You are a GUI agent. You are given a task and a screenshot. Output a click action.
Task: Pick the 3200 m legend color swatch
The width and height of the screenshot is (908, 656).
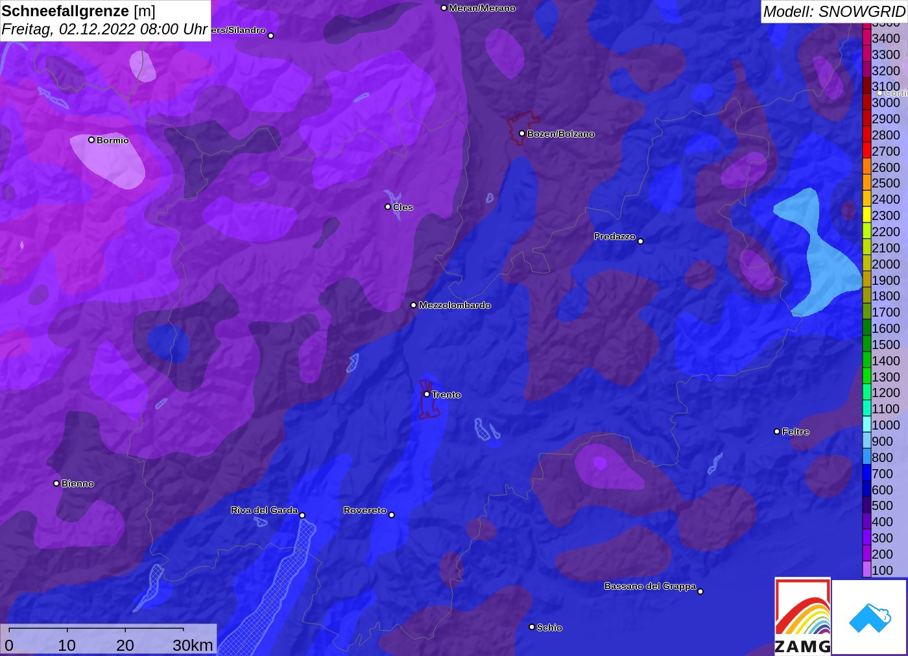(x=866, y=70)
